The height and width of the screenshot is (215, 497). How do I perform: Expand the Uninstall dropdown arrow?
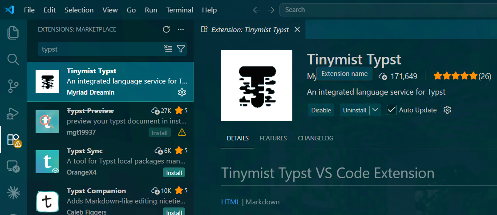tap(375, 110)
